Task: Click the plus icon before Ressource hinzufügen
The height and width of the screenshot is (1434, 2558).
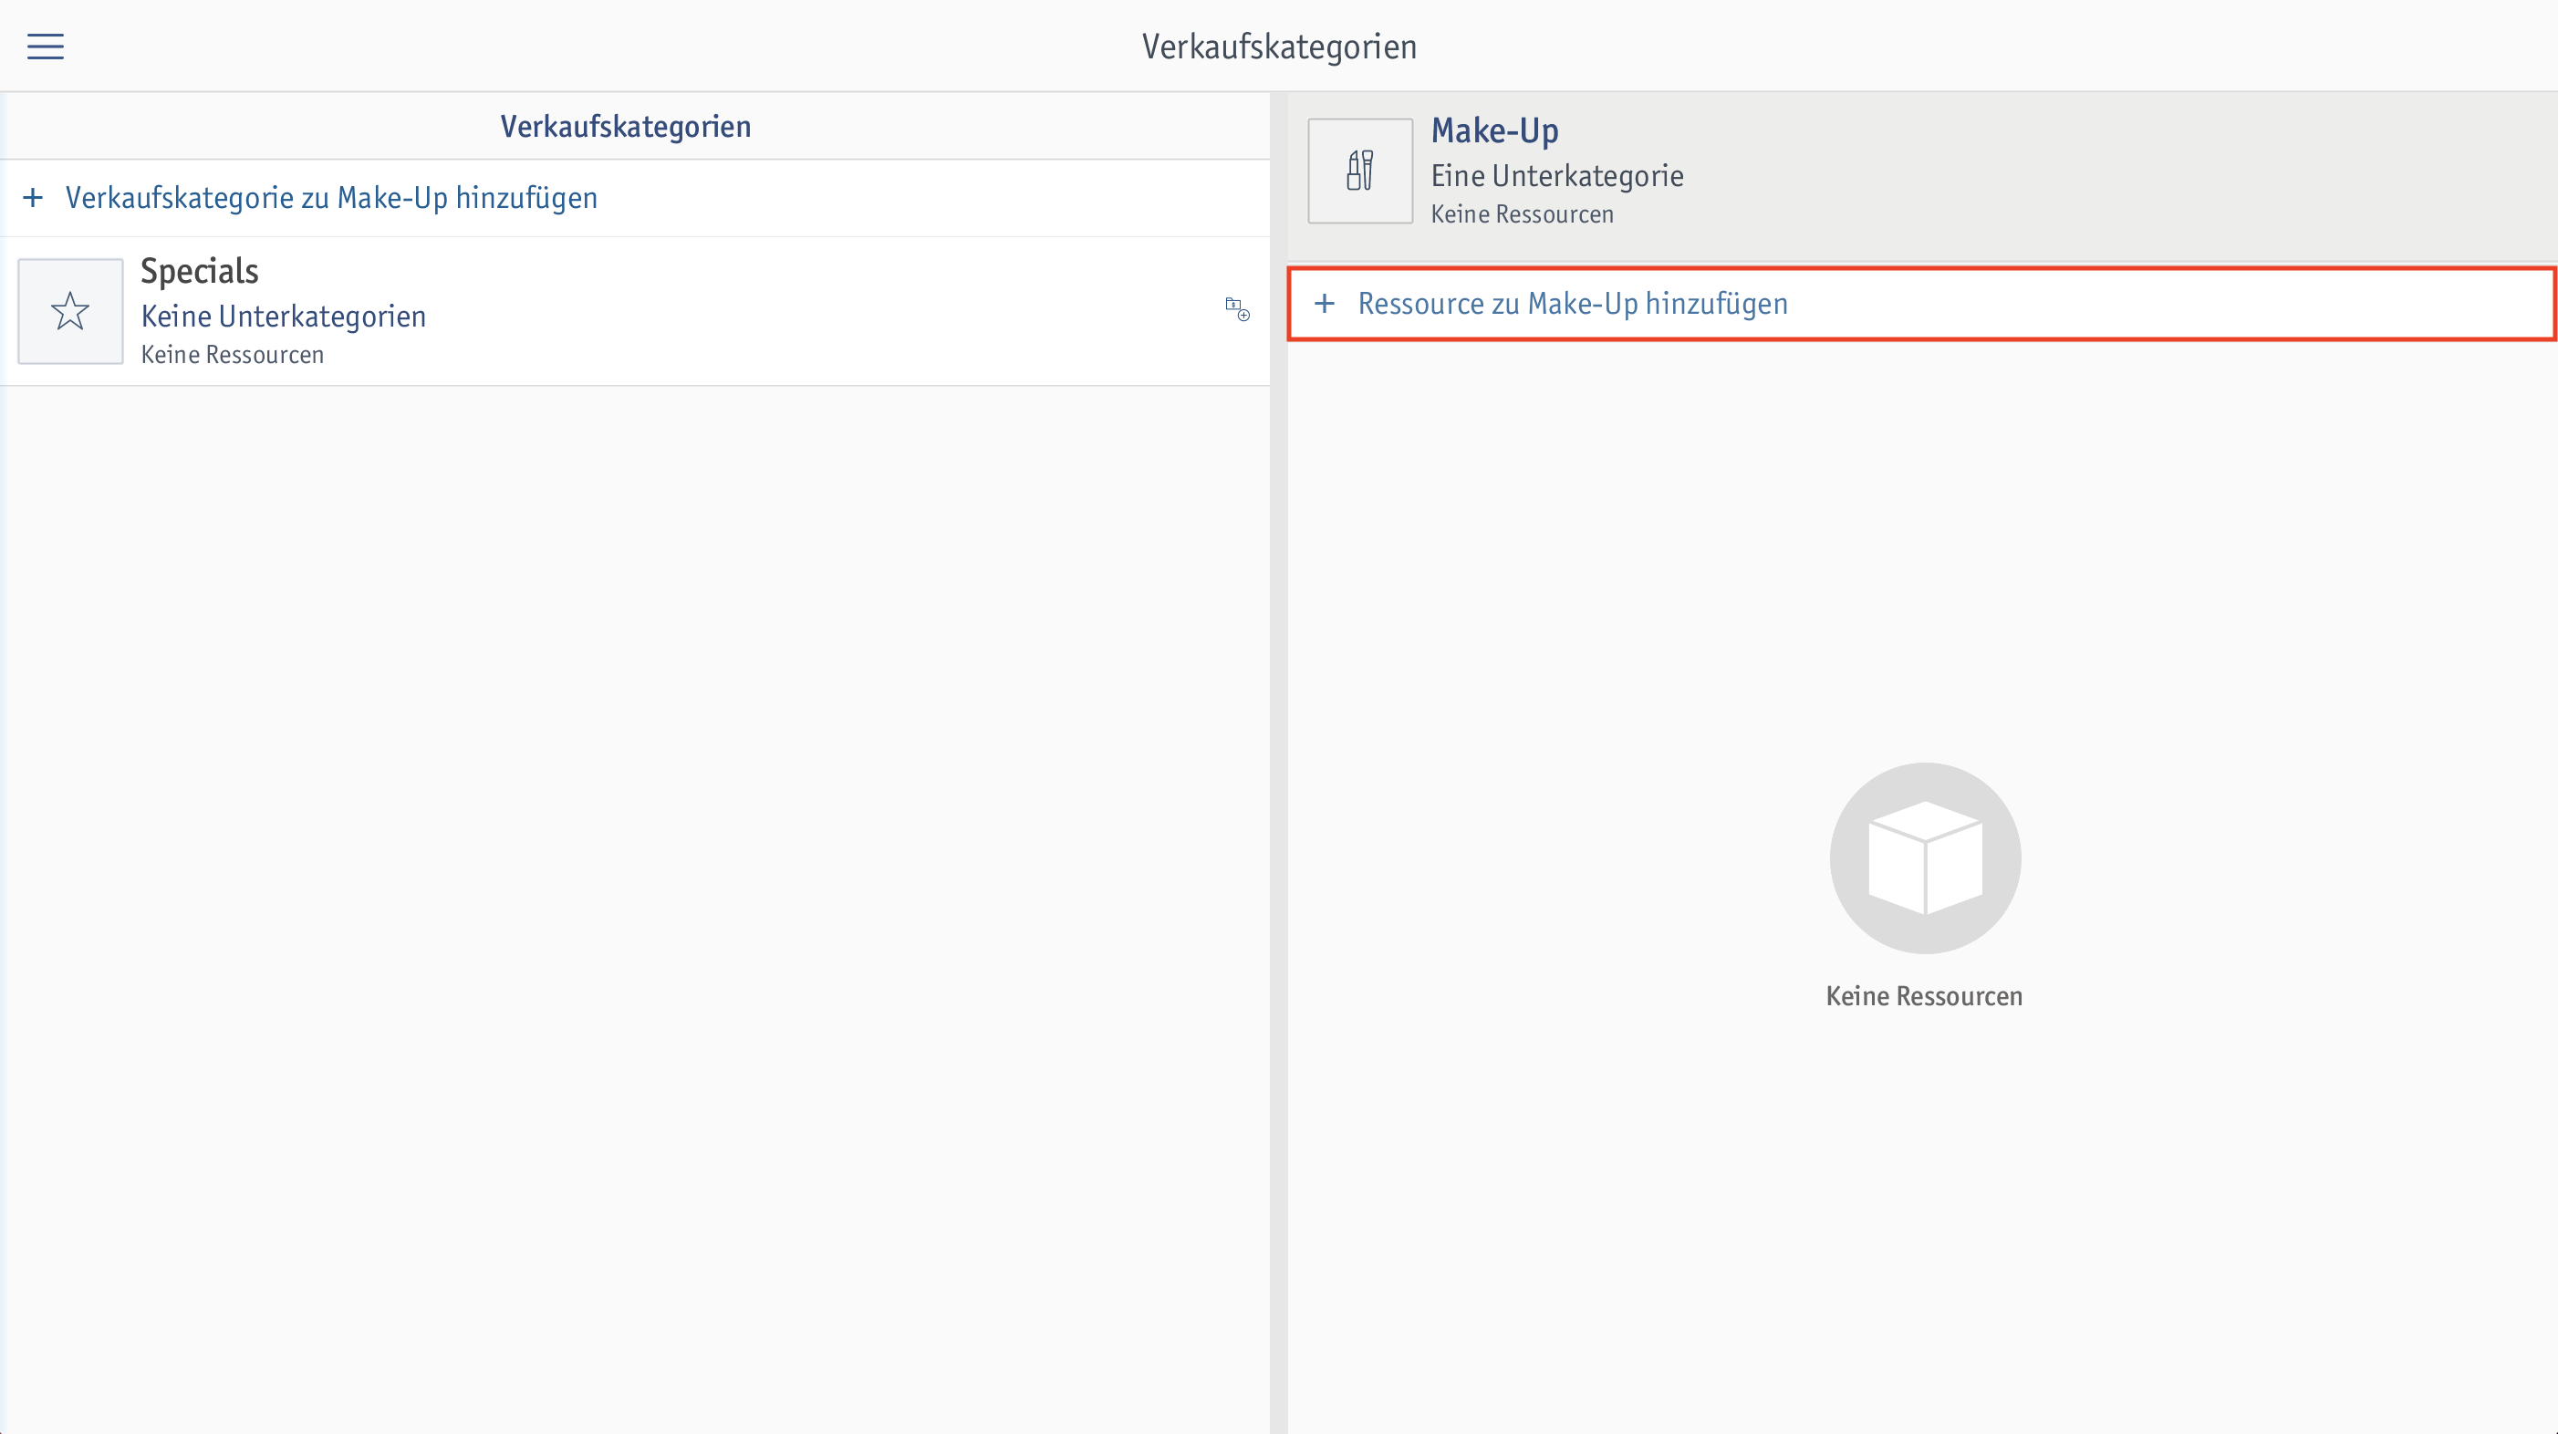Action: click(1324, 303)
